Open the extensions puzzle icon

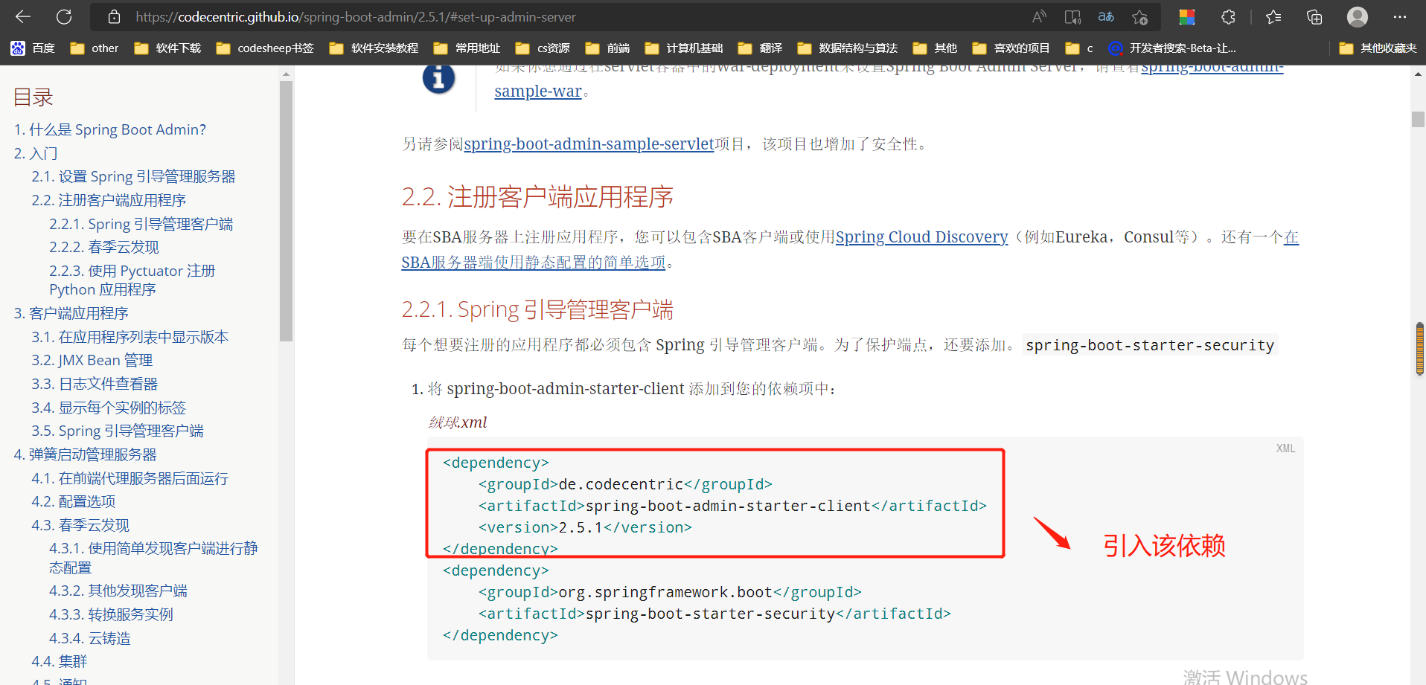click(1228, 16)
